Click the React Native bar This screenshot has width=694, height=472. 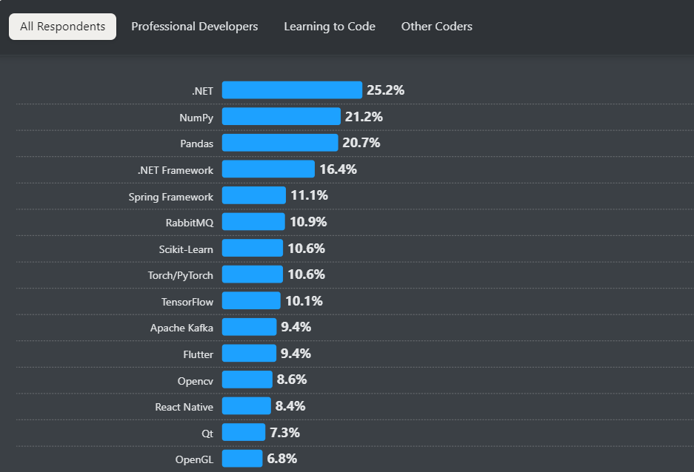click(x=246, y=406)
